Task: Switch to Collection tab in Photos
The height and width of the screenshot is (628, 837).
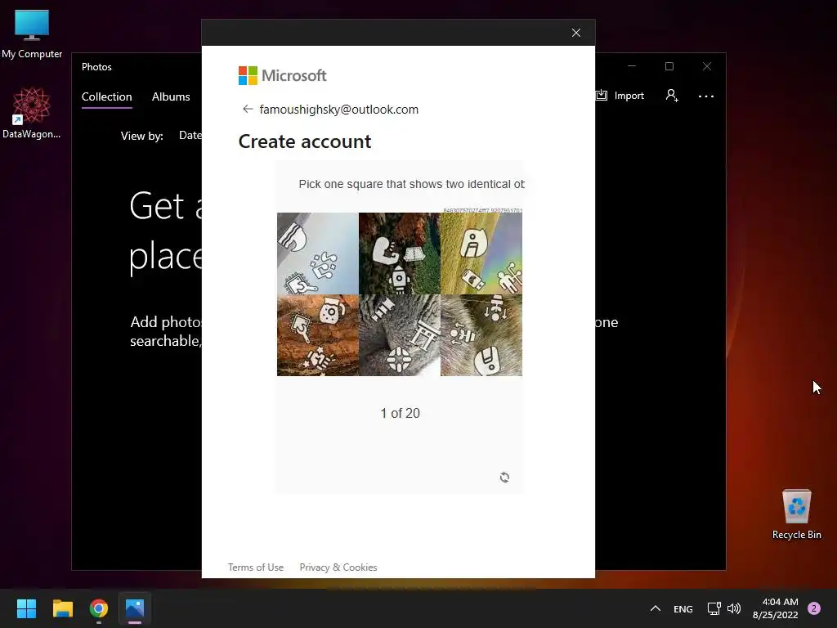Action: [107, 96]
